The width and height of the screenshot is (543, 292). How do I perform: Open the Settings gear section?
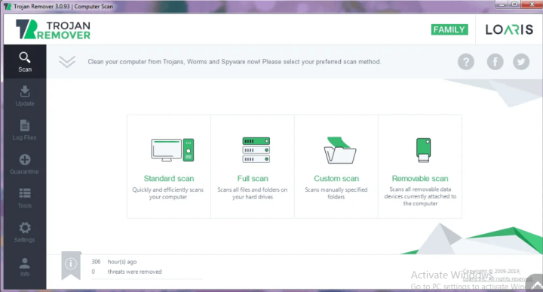[25, 232]
